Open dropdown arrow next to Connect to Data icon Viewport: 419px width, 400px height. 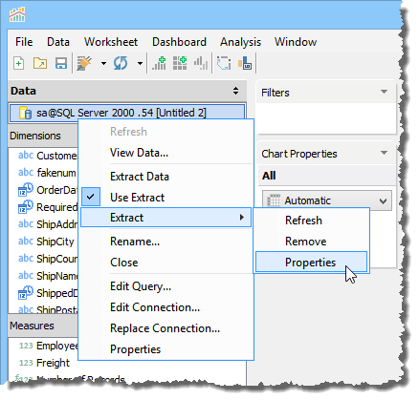pos(103,63)
